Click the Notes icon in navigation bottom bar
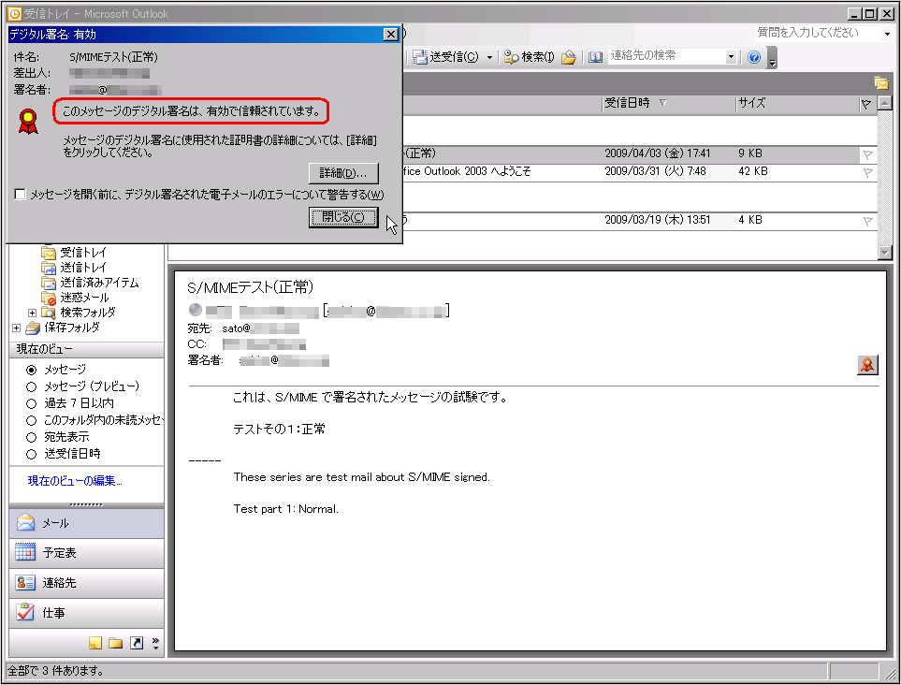 [x=95, y=643]
